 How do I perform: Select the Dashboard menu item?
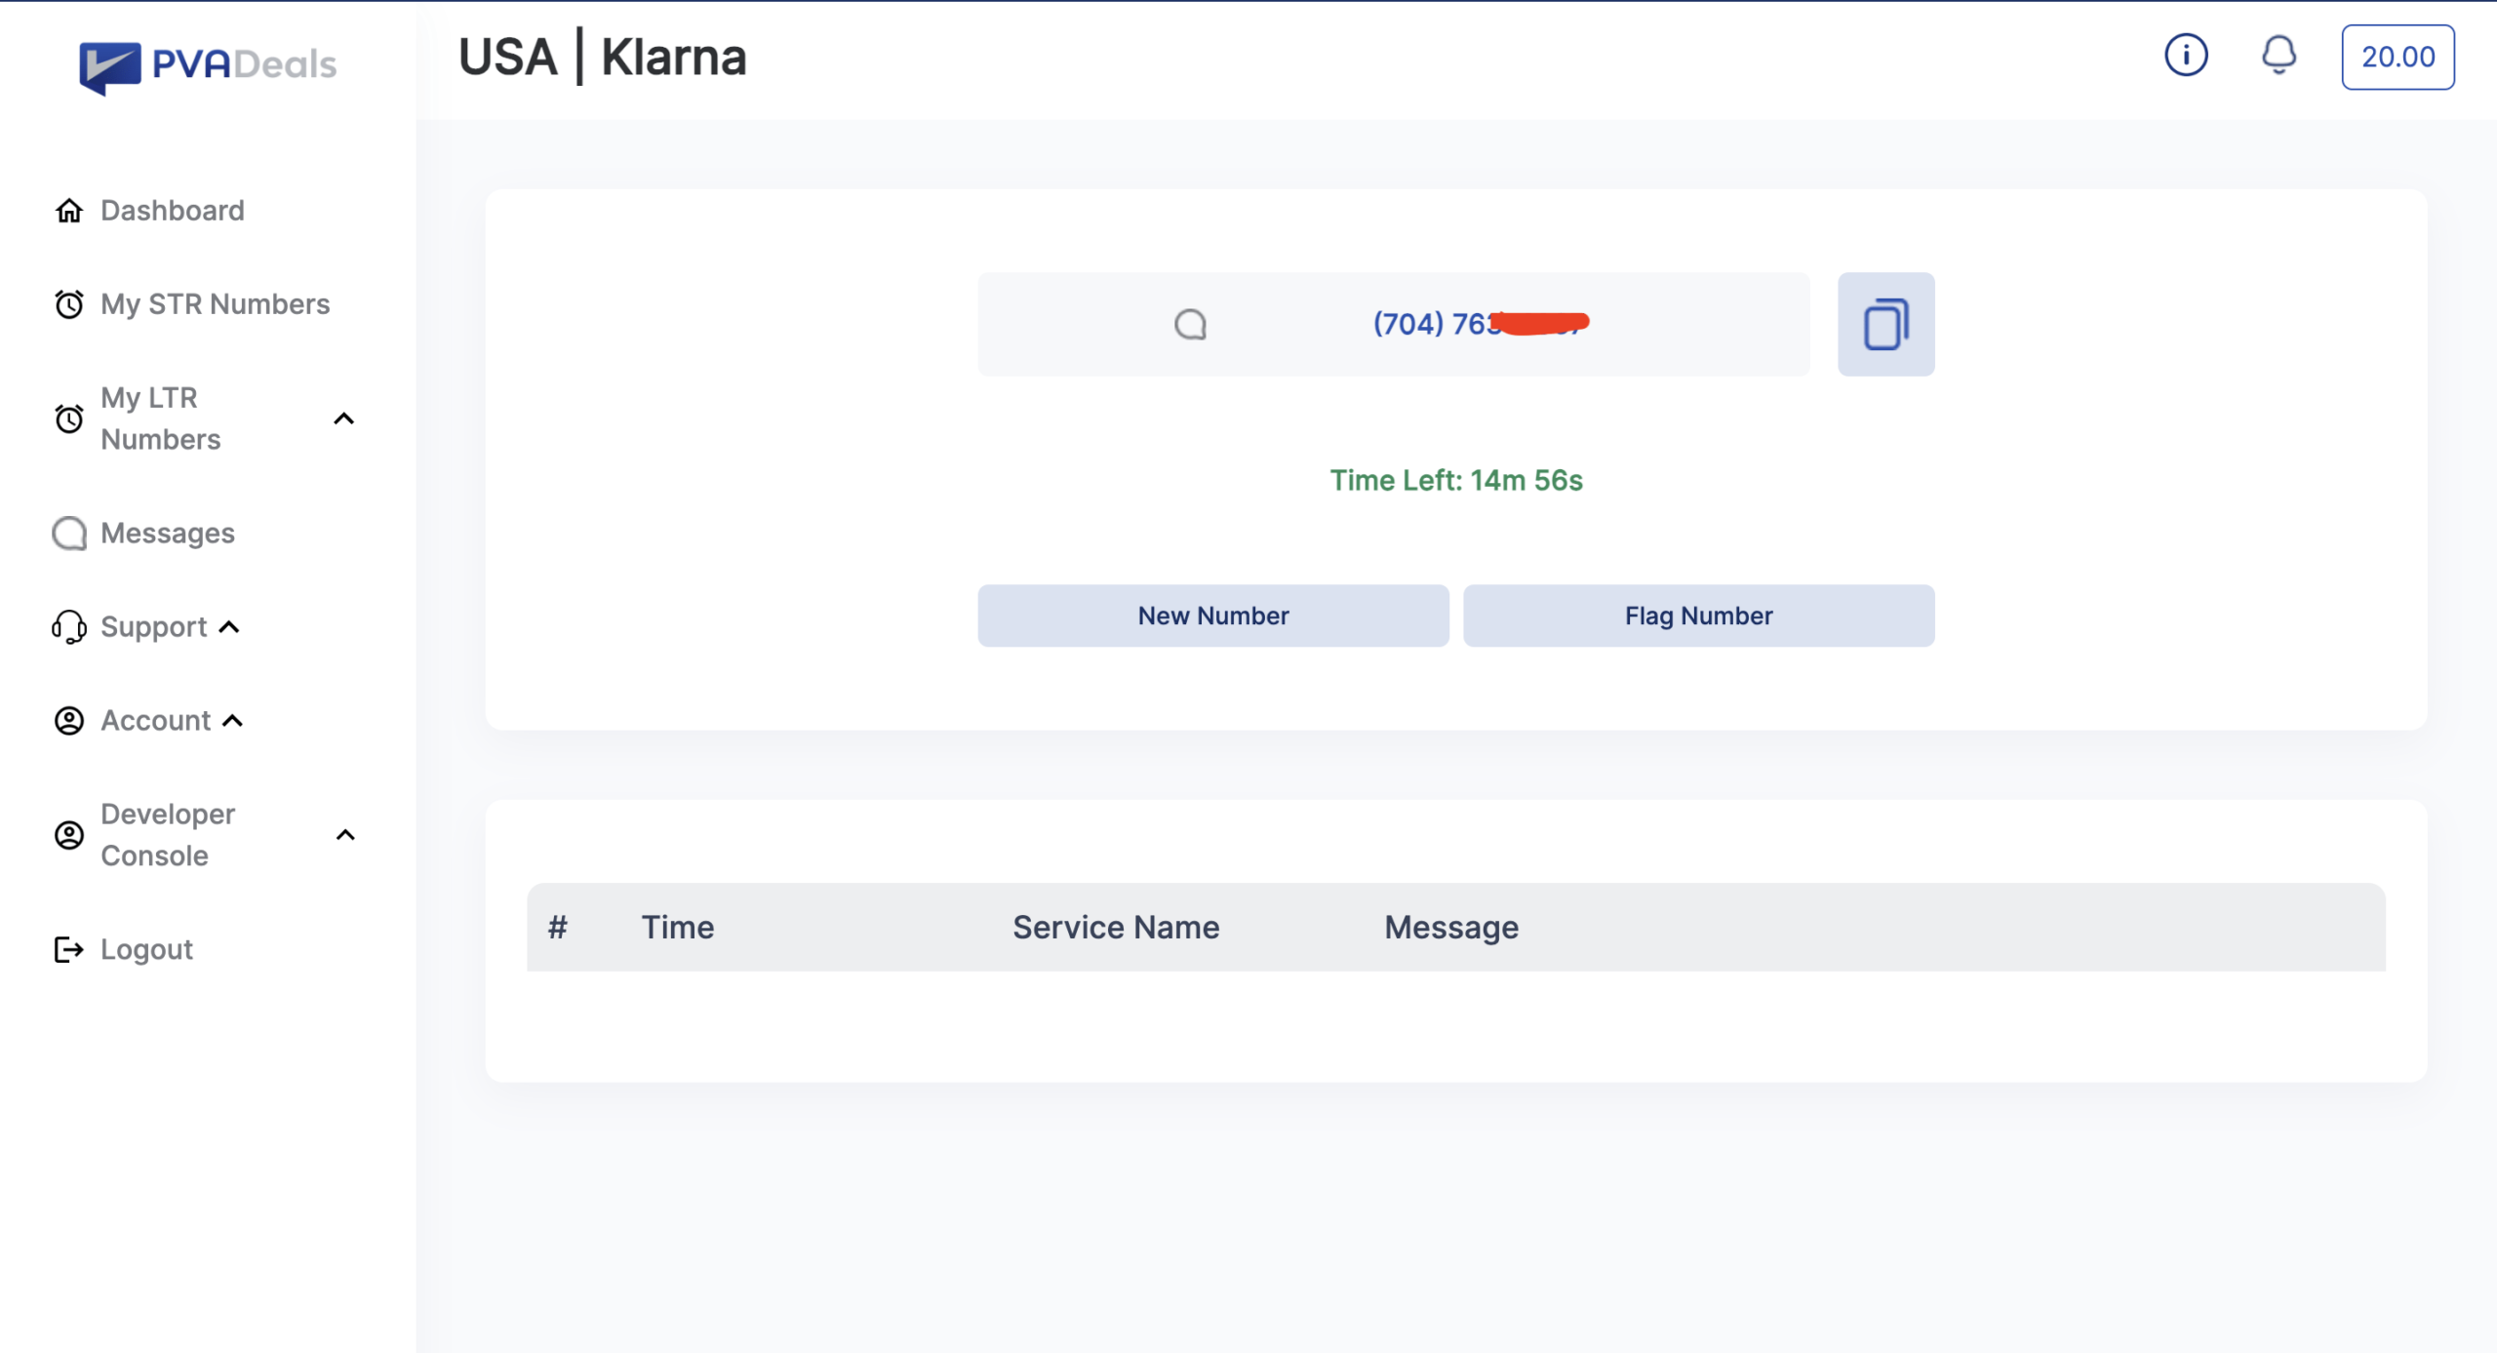coord(174,209)
